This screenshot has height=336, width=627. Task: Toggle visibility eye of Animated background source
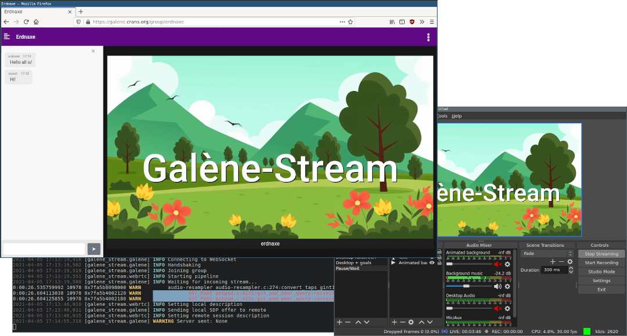(x=432, y=262)
